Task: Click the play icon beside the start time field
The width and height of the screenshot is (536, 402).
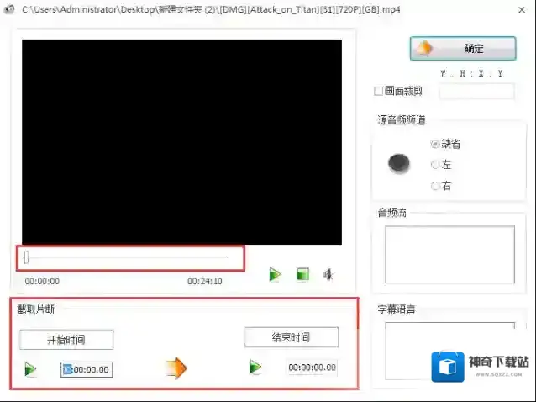Action: (x=31, y=369)
